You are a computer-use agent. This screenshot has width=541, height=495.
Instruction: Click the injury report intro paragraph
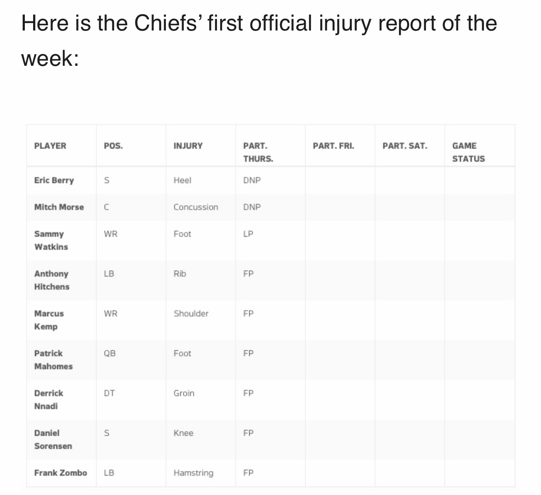(259, 40)
